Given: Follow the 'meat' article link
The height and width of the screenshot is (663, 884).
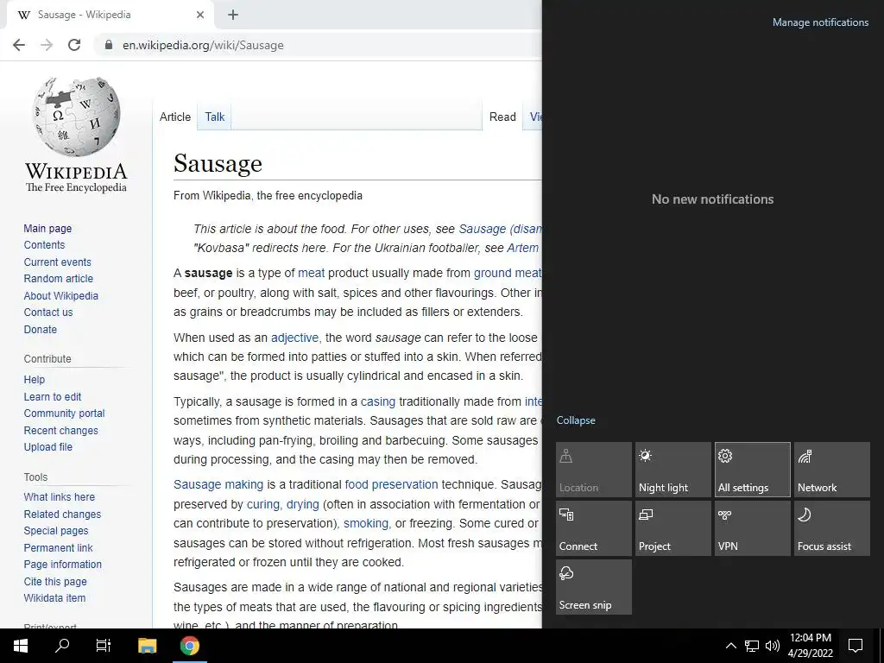Looking at the screenshot, I should coord(311,273).
